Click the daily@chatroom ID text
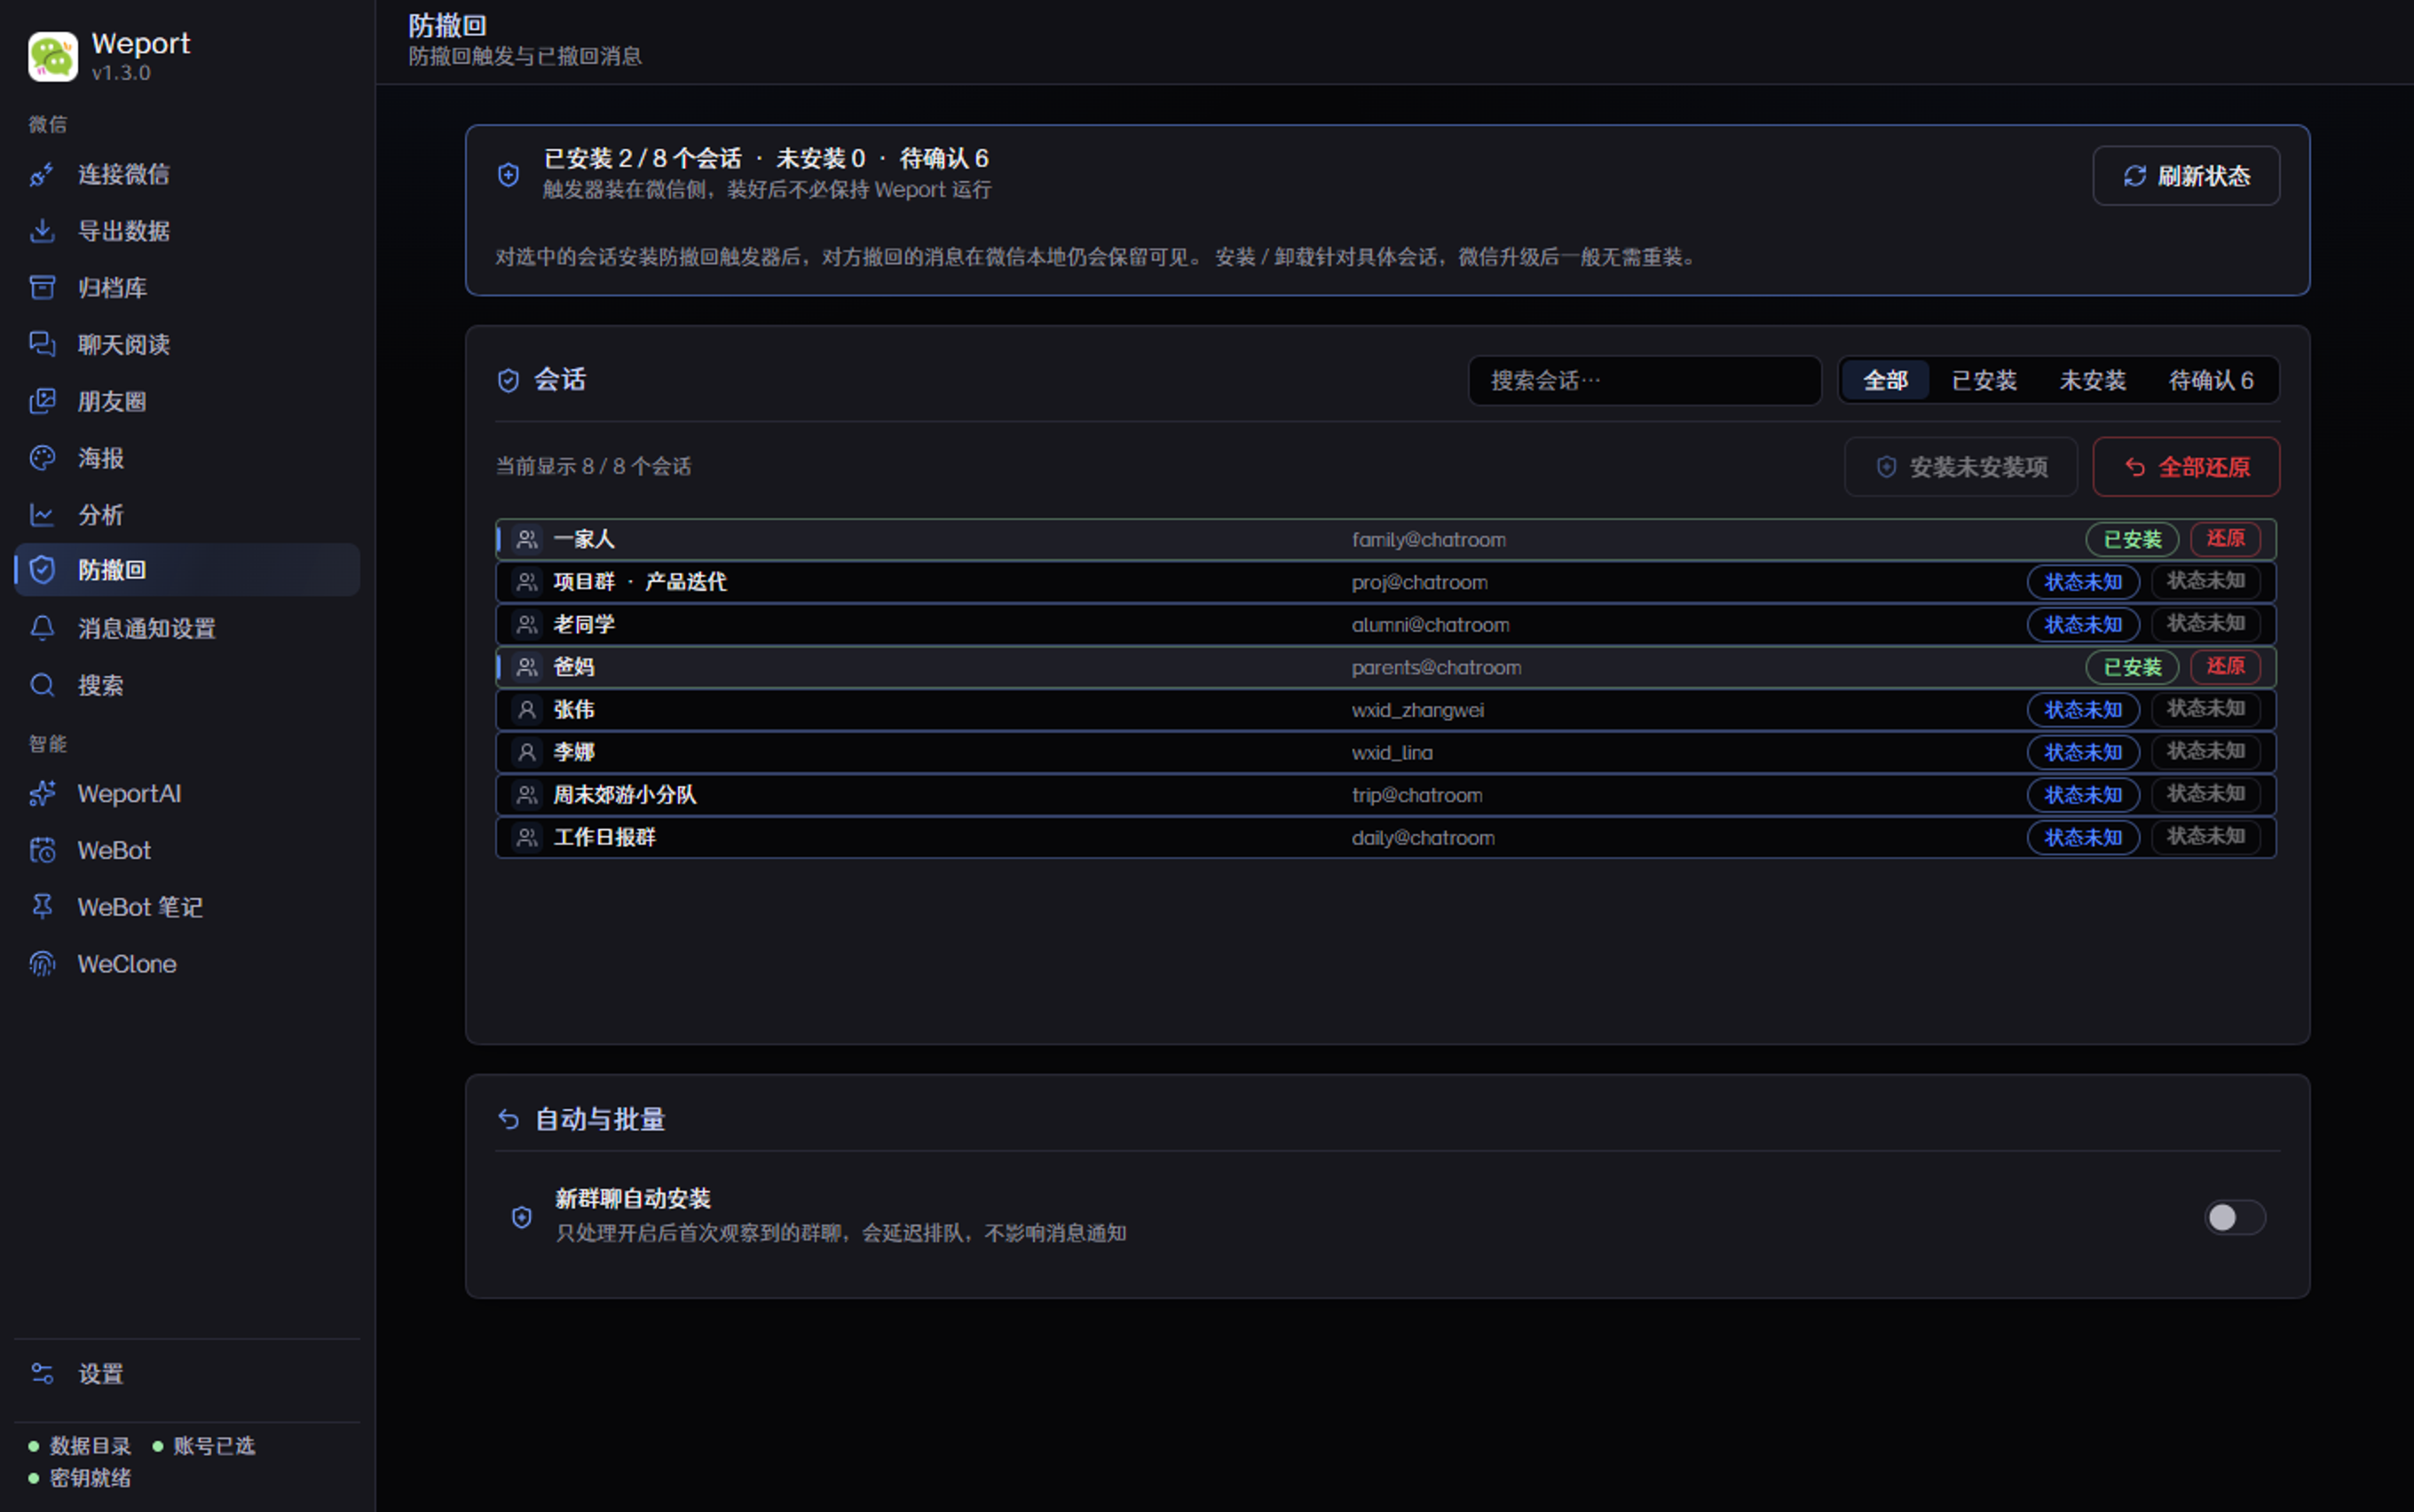2414x1512 pixels. pyautogui.click(x=1423, y=838)
